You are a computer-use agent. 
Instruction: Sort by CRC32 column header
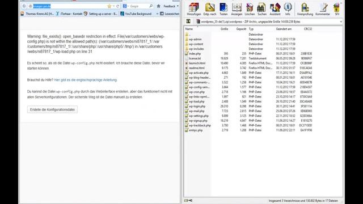[x=308, y=29]
